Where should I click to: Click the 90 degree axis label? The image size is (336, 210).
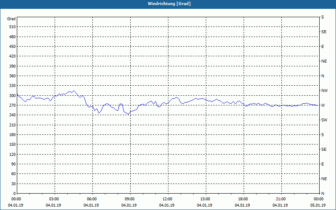pyautogui.click(x=13, y=164)
